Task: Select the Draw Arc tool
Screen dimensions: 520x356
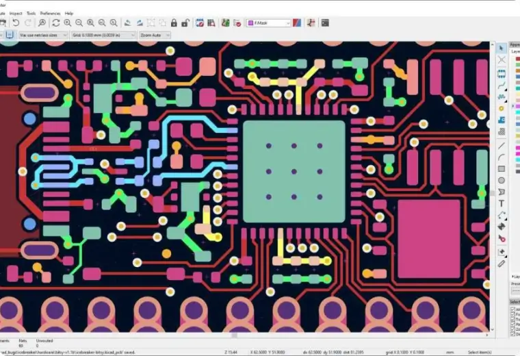Action: 502,157
